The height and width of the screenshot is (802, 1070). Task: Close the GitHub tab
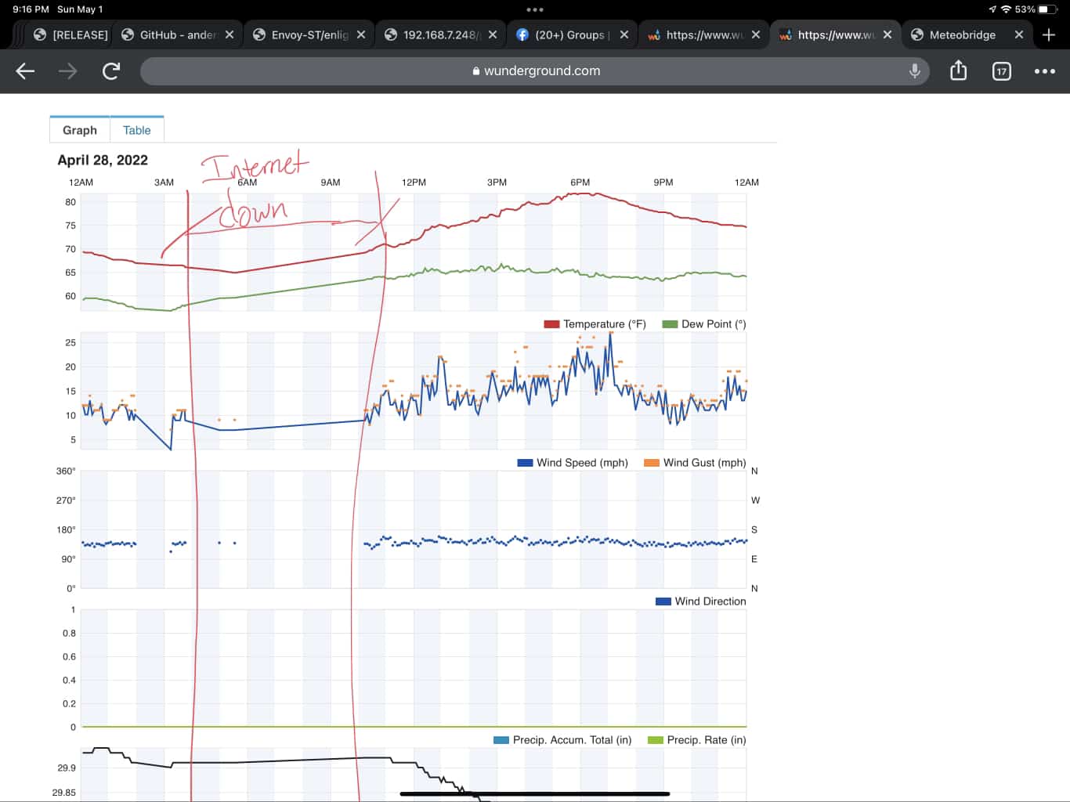pyautogui.click(x=230, y=34)
